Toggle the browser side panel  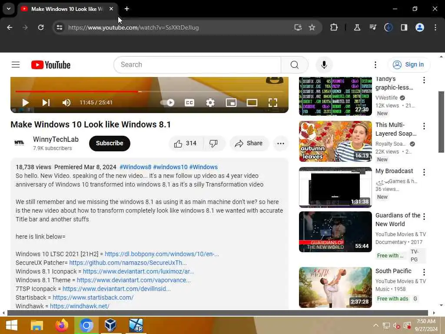[404, 27]
